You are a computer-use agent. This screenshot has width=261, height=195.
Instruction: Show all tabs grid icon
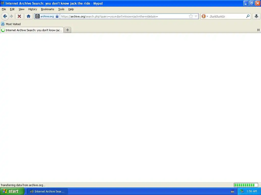(258, 30)
